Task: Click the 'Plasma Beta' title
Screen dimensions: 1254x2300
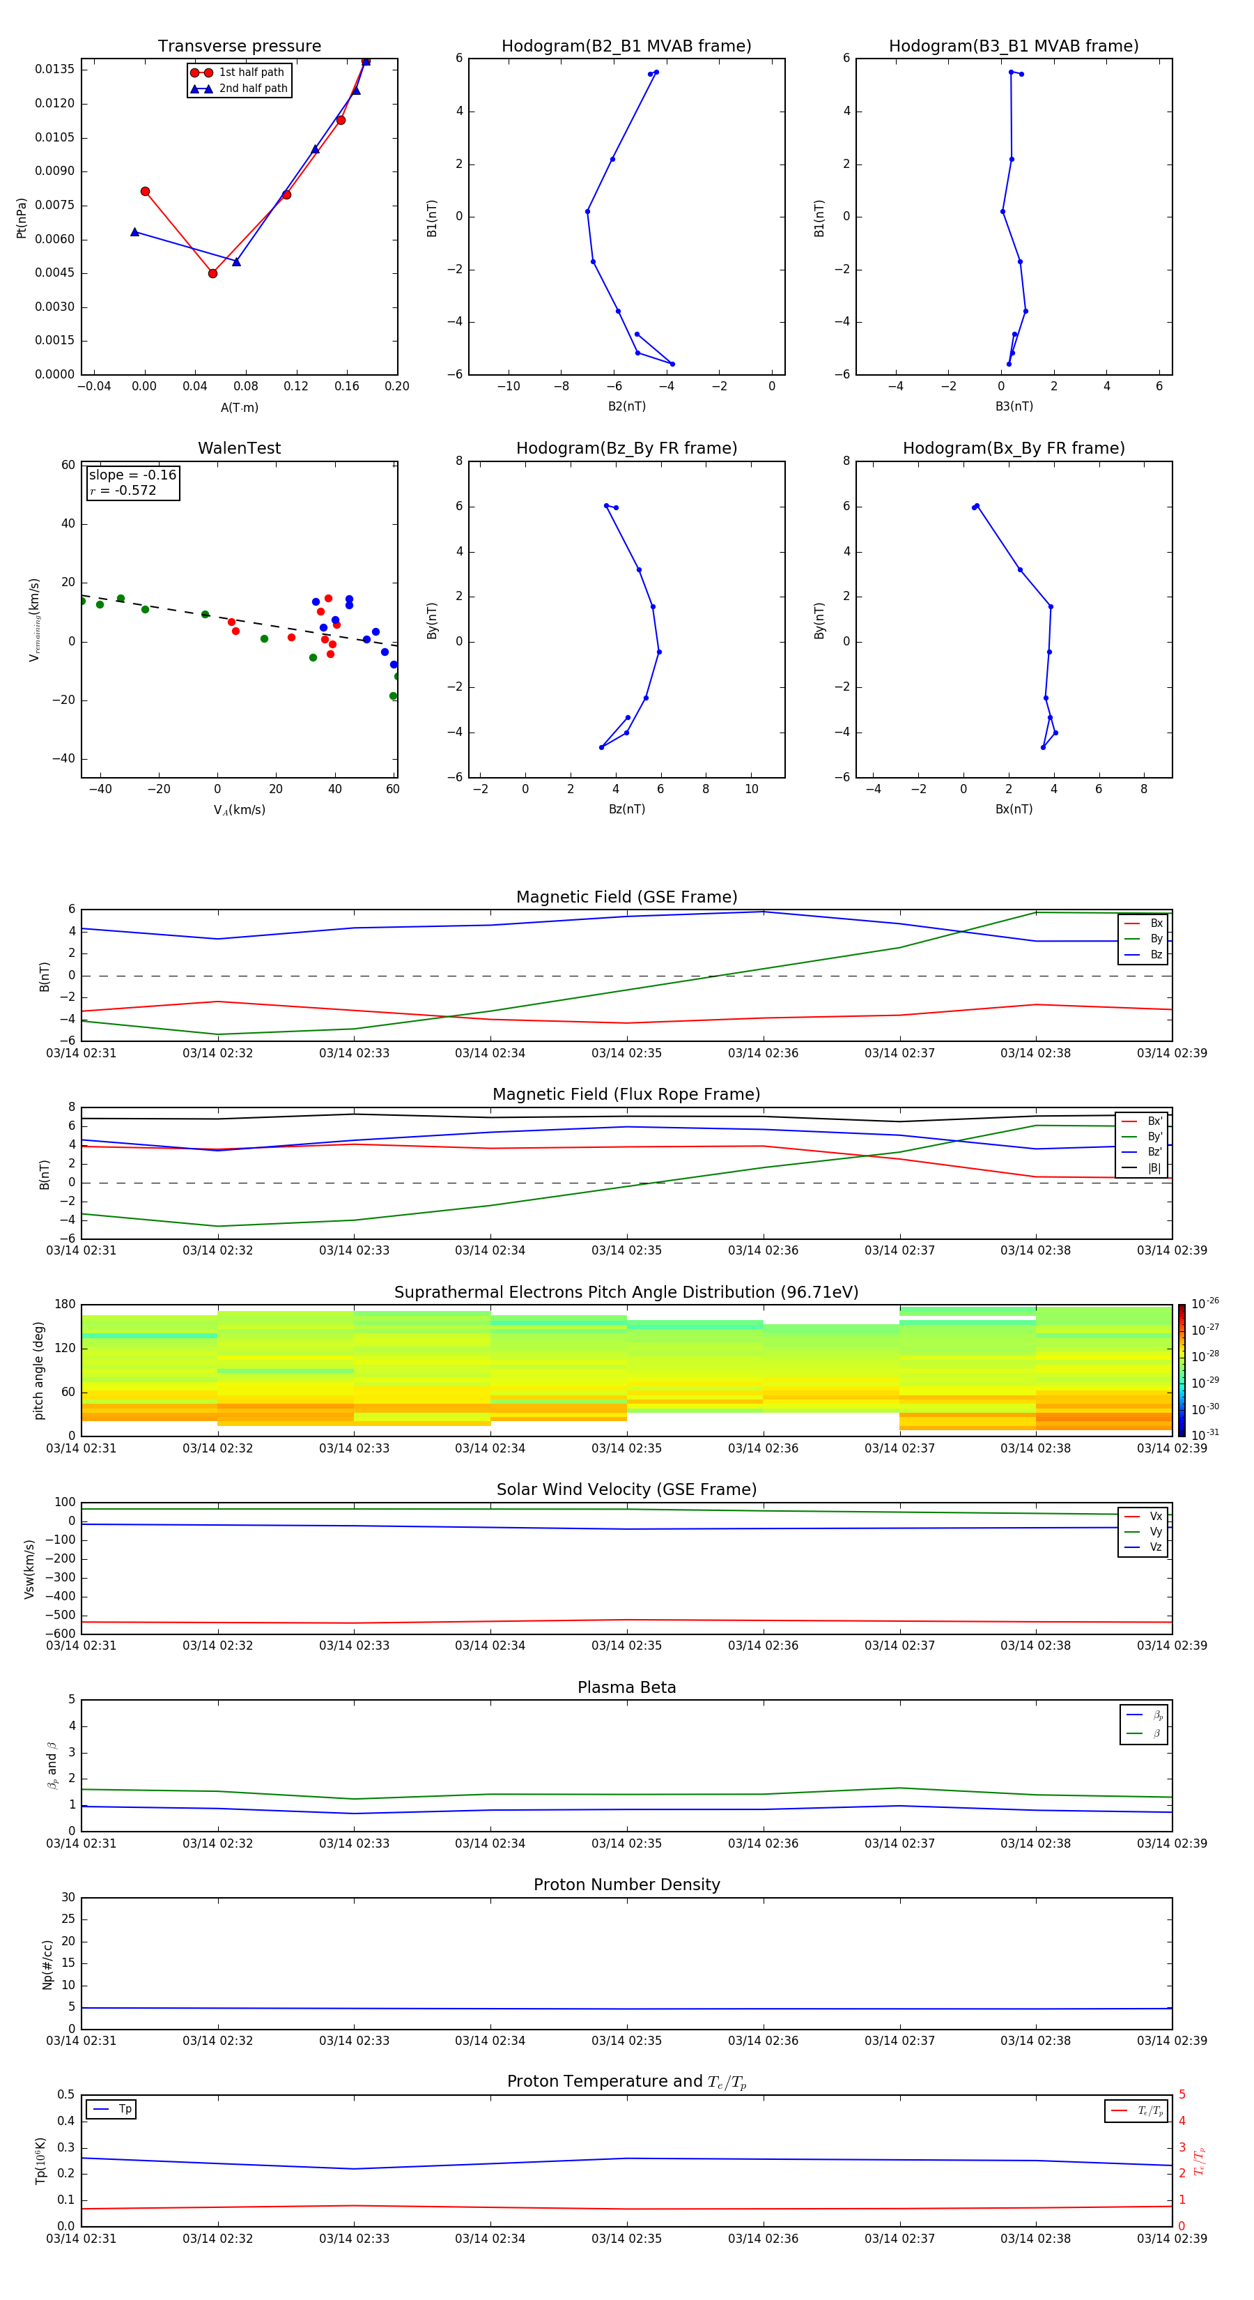Action: [626, 1688]
